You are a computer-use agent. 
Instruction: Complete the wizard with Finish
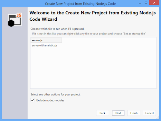(x=134, y=113)
